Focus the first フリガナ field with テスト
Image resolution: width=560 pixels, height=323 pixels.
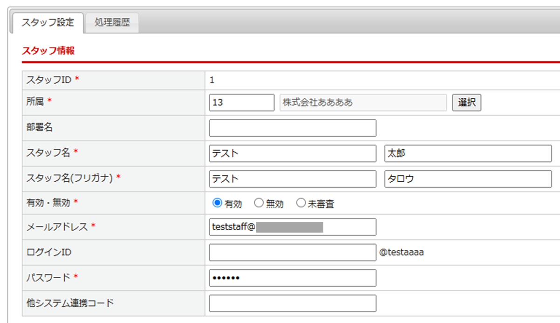pyautogui.click(x=293, y=179)
